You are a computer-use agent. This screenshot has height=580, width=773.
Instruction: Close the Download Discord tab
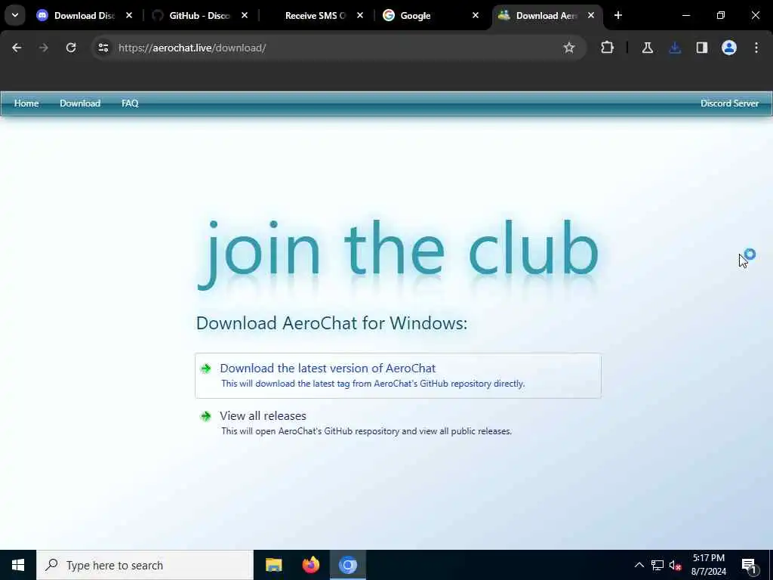[129, 16]
